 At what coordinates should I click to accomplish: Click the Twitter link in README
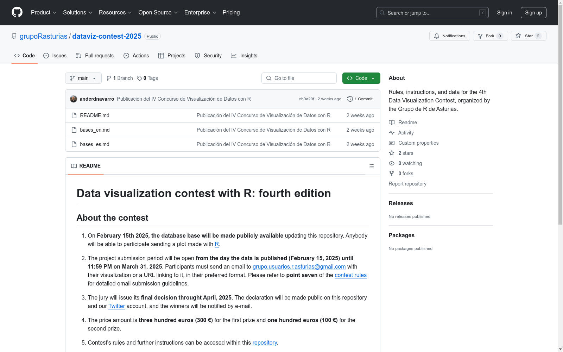[116, 306]
